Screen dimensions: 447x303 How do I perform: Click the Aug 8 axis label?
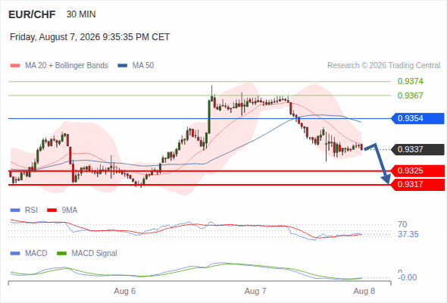[364, 291]
